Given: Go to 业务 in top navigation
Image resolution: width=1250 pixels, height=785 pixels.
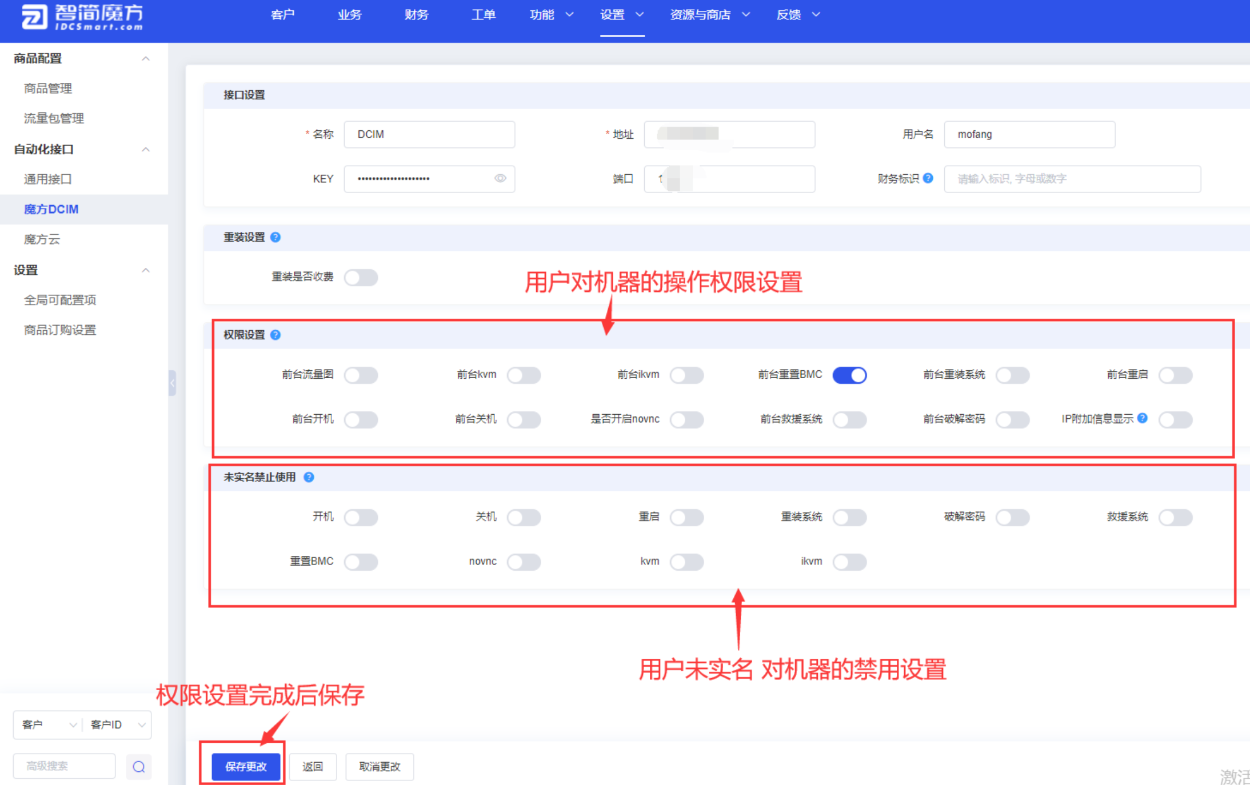Looking at the screenshot, I should coord(349,15).
